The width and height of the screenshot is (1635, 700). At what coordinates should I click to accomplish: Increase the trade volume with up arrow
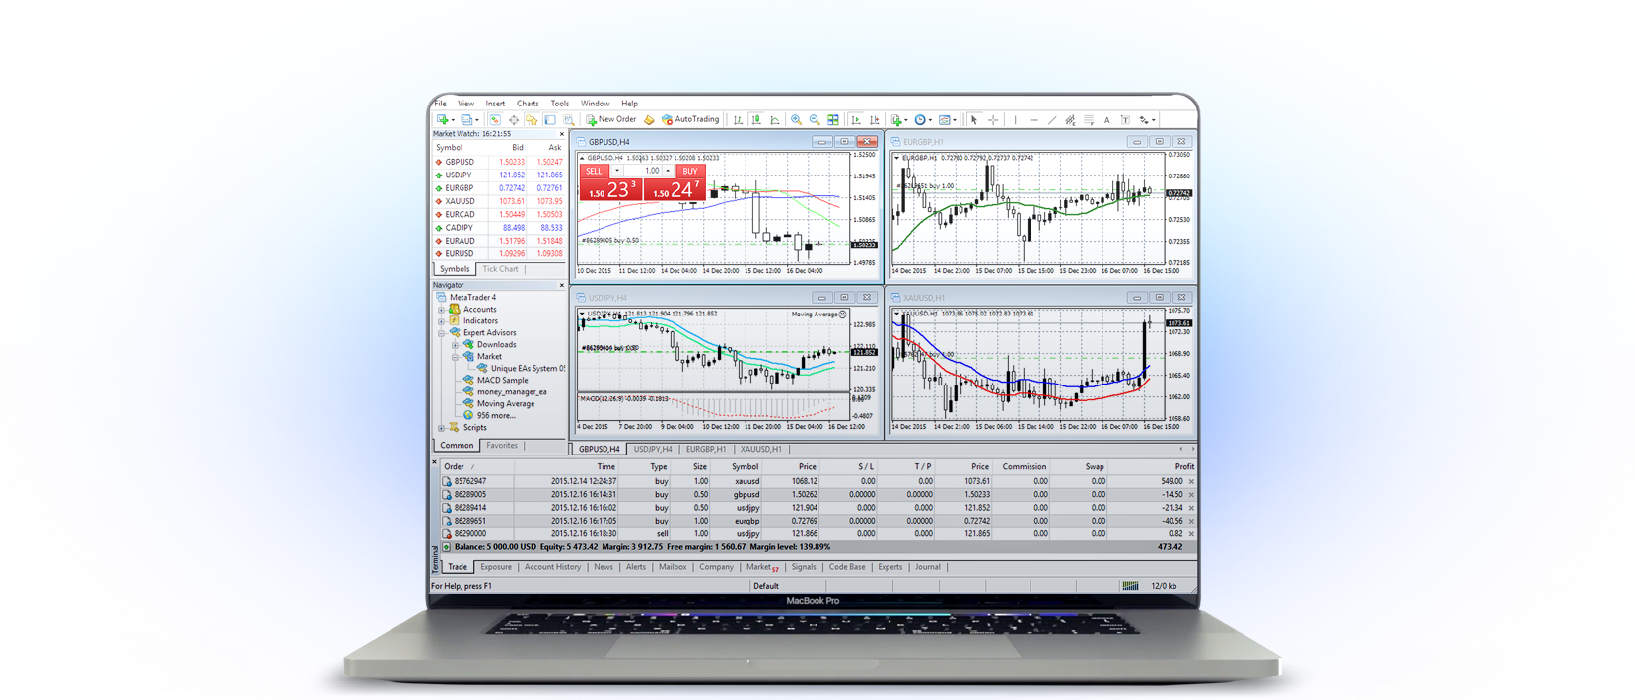668,171
